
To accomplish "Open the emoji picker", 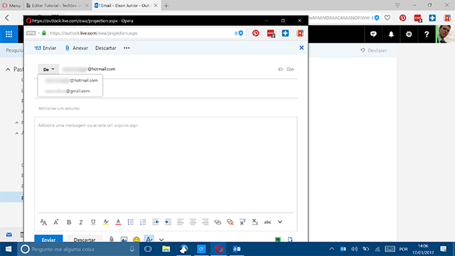I will click(x=136, y=239).
